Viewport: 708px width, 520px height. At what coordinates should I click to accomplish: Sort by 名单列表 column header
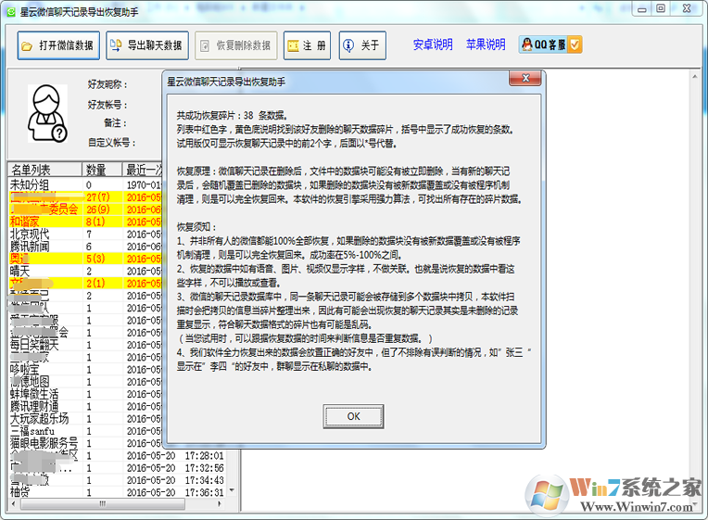44,170
